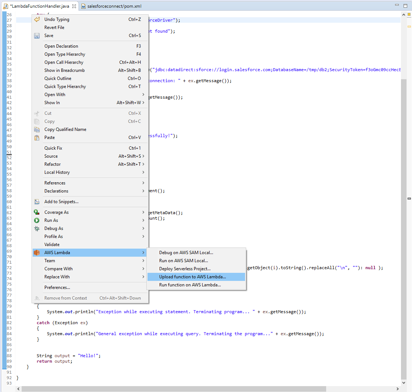Click the vertical scrollbar down arrow
The width and height of the screenshot is (412, 392).
pos(404,382)
